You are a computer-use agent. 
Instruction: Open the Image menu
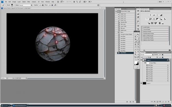[x=14, y=2]
